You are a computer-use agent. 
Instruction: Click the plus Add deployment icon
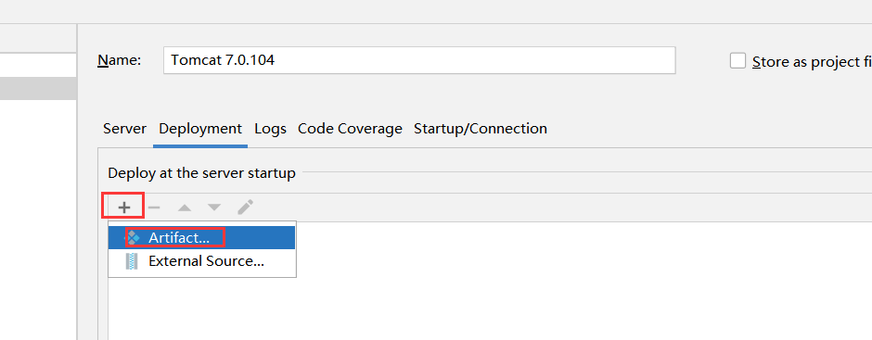124,208
